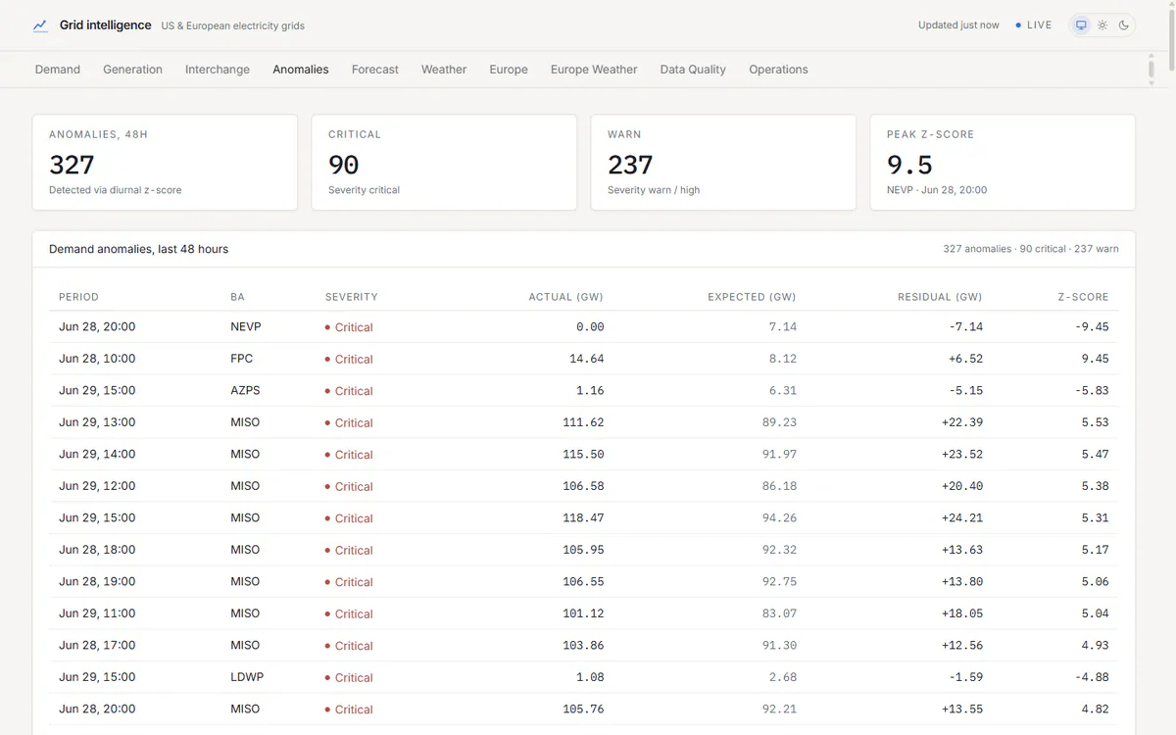Click the Warn card showing 237

tap(723, 163)
